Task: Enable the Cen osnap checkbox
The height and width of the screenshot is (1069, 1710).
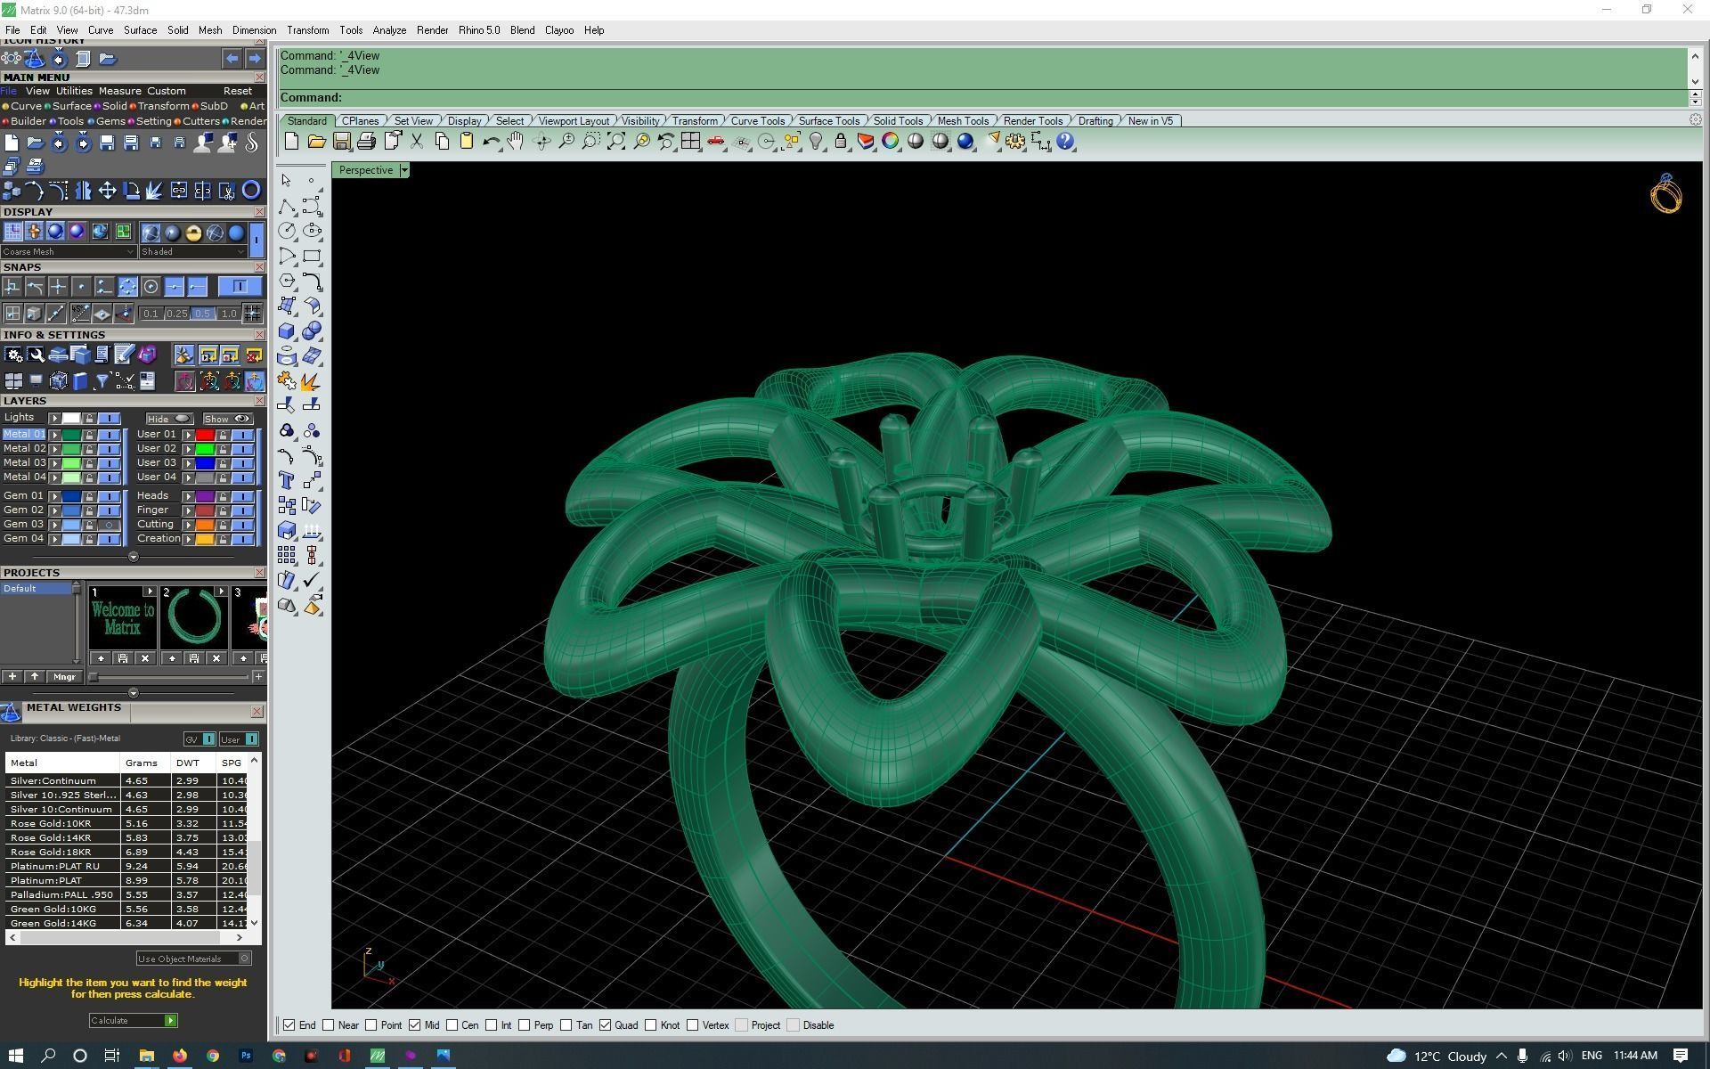Action: [452, 1025]
